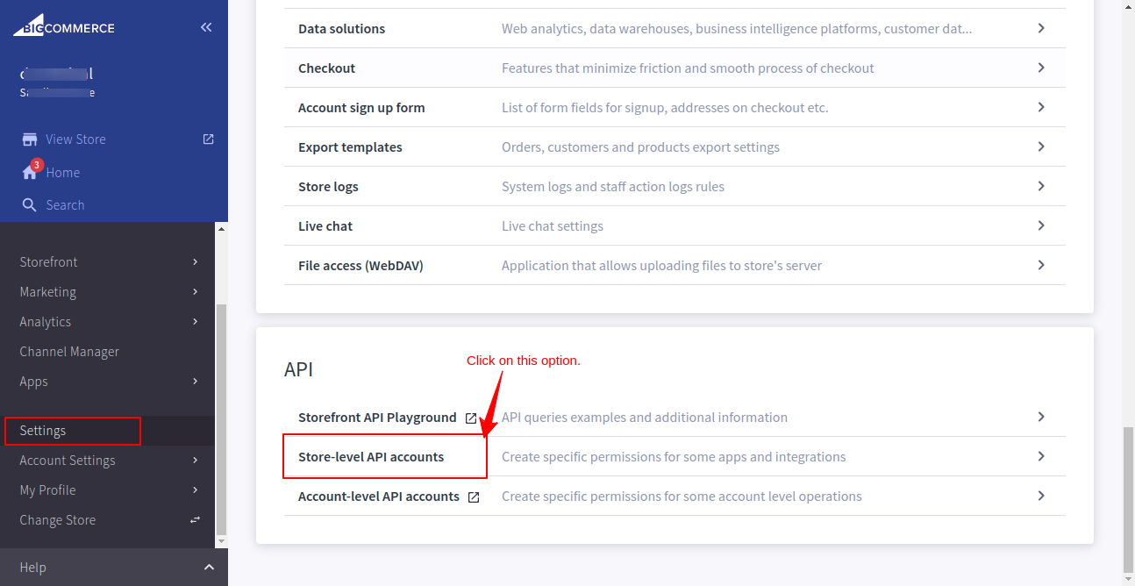Expand My Profile chevron

195,490
